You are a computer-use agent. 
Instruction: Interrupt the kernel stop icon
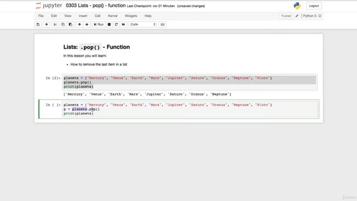[109, 25]
